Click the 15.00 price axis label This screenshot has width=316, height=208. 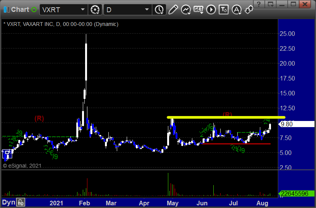[287, 94]
